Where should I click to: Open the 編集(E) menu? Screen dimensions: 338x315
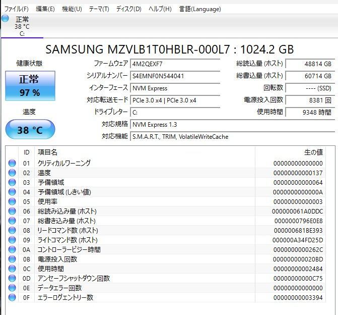pyautogui.click(x=45, y=9)
